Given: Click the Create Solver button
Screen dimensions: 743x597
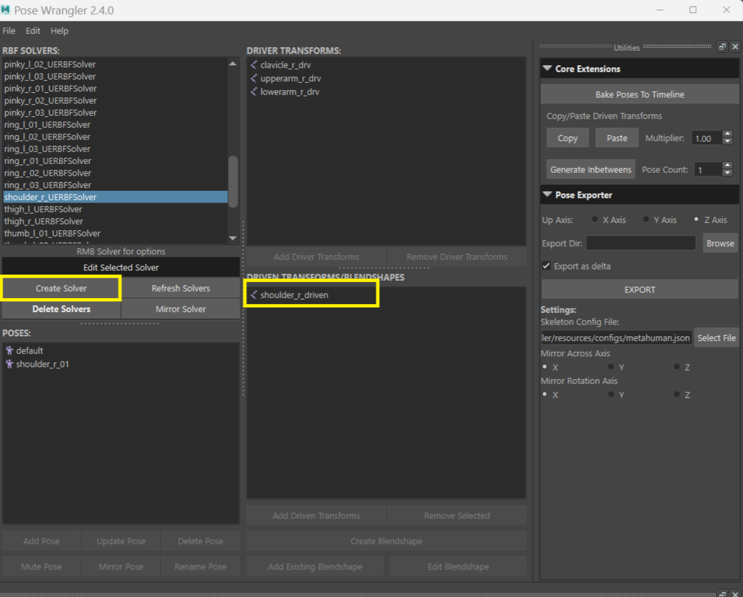Looking at the screenshot, I should [x=61, y=288].
